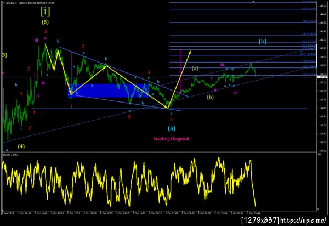329x226 pixels.
Task: Click the 1135.42 price scale value
Action: click(322, 100)
